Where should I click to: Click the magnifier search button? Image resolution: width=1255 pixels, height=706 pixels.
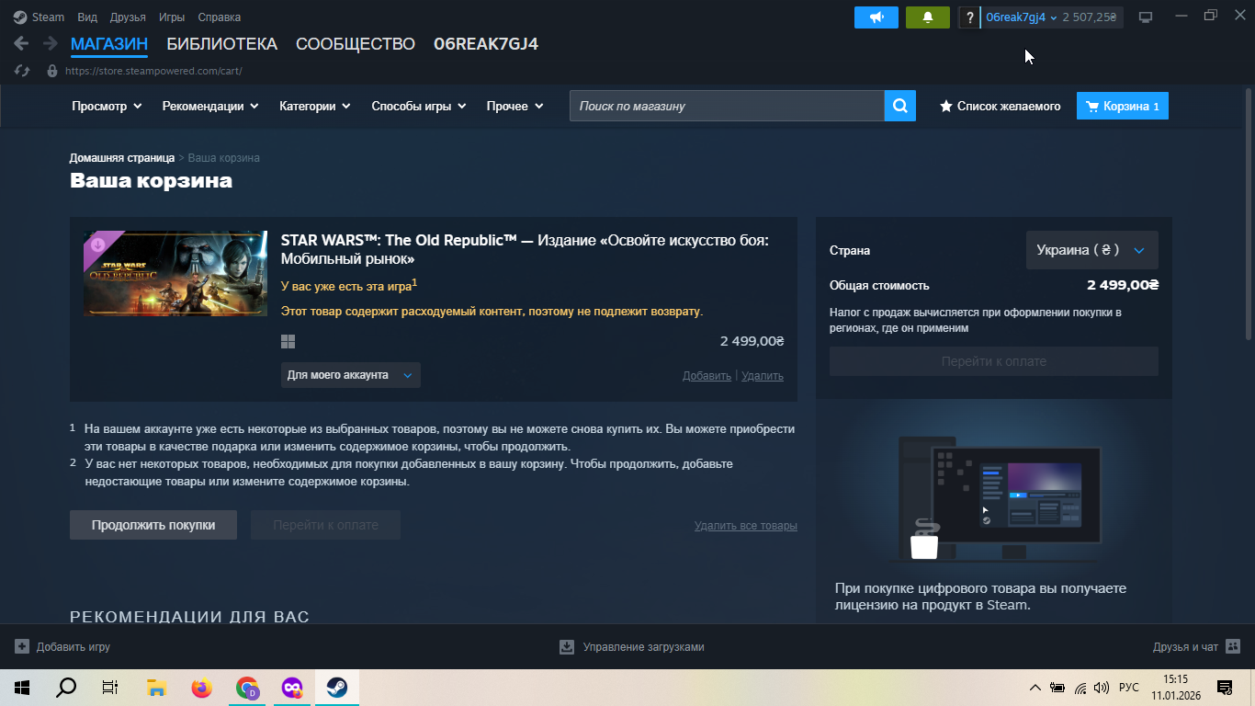tap(900, 106)
